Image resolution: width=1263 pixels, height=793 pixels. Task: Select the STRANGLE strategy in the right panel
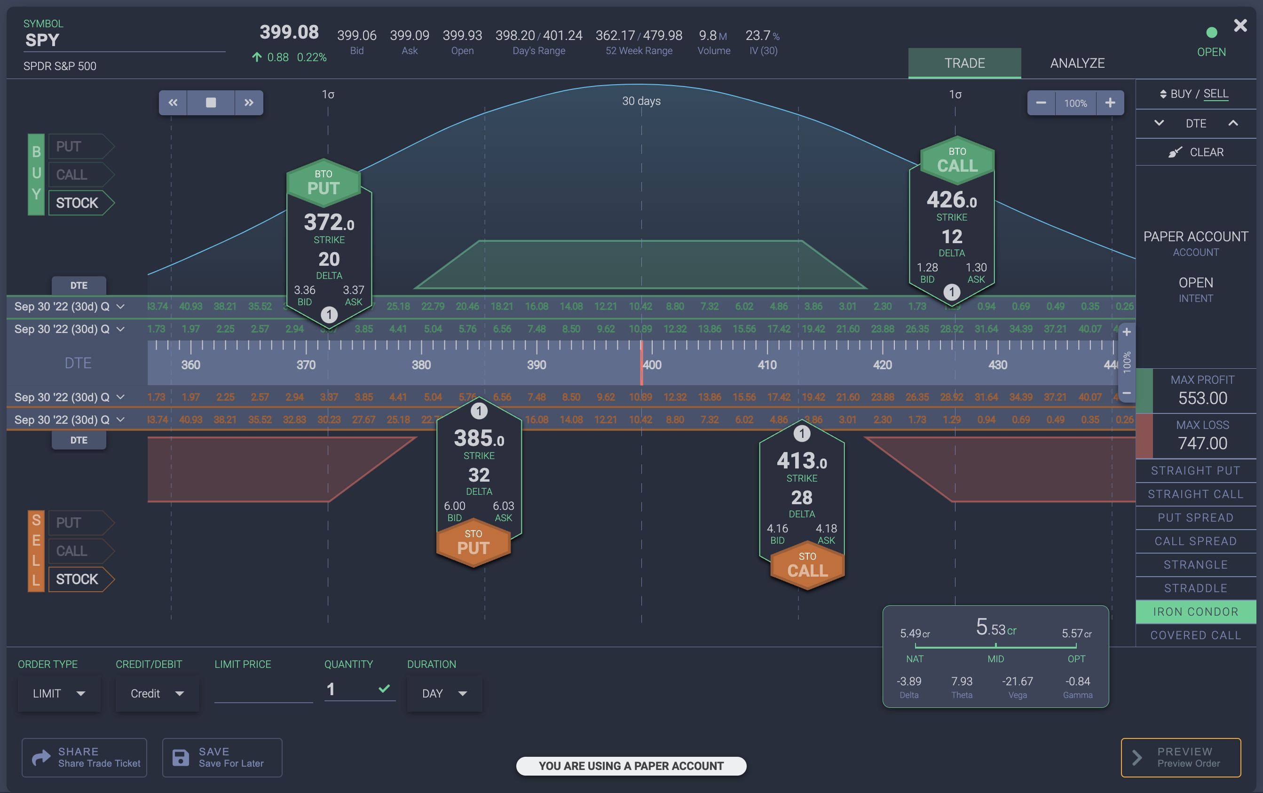(1195, 564)
